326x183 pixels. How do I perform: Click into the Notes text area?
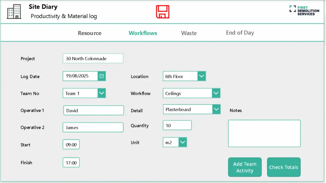pos(264,133)
